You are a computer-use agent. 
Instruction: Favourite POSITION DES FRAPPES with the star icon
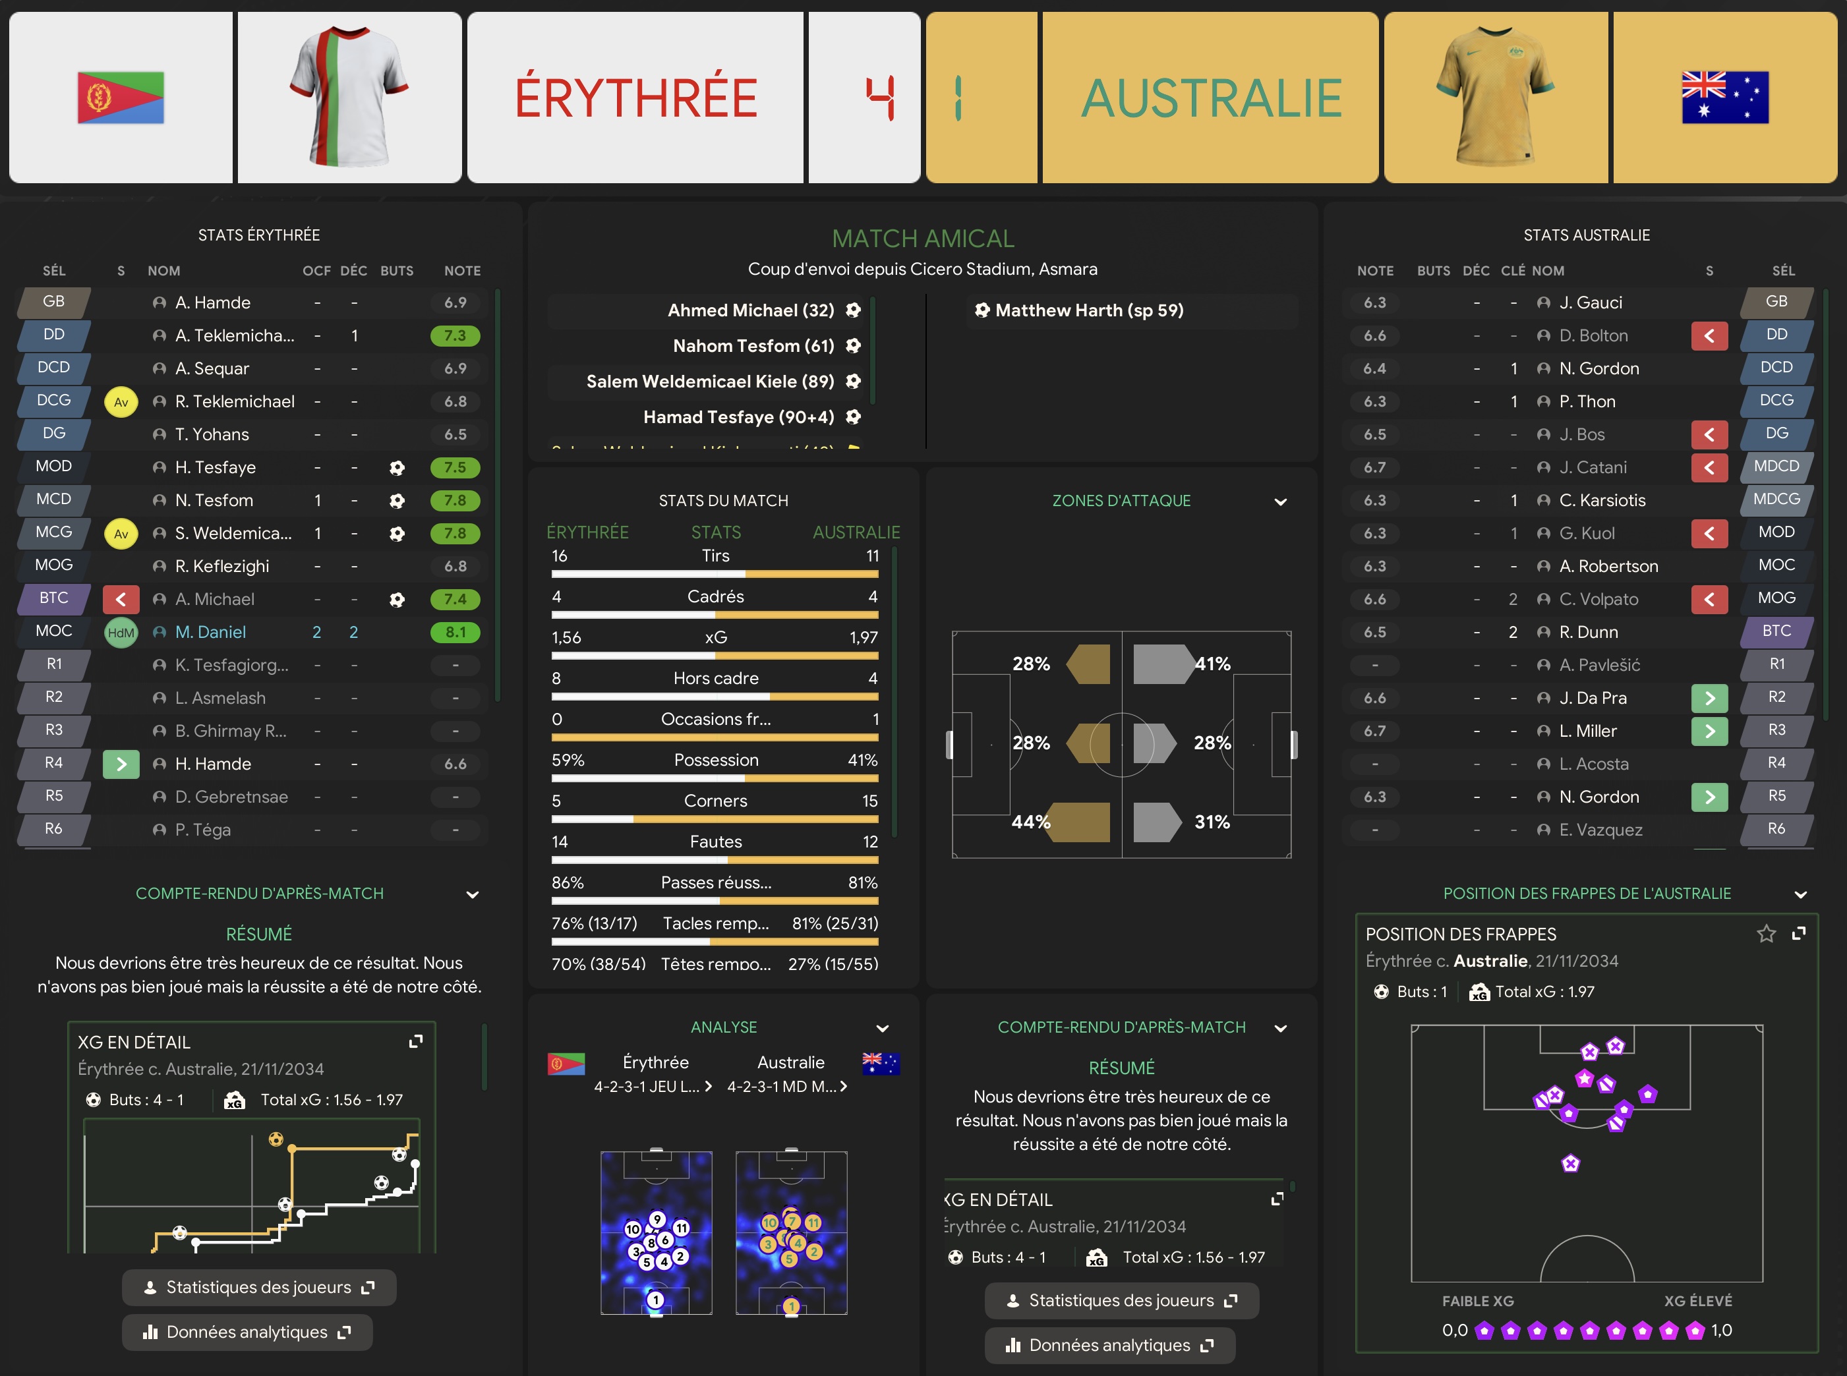pos(1766,934)
